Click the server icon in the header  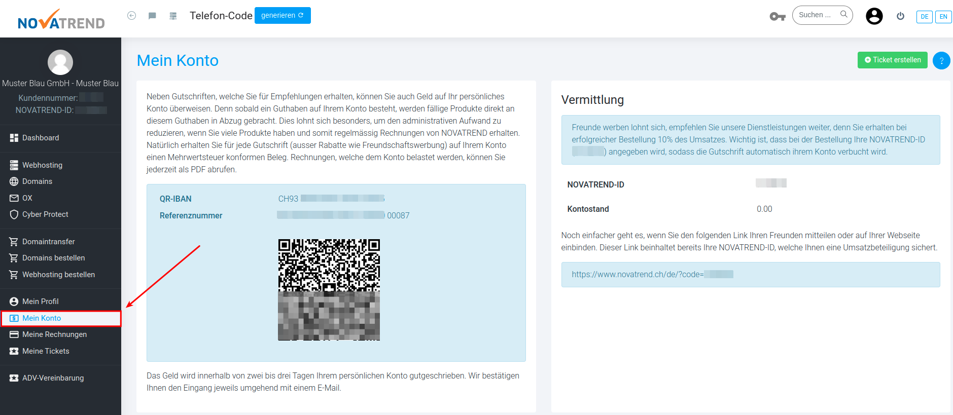[x=173, y=16]
